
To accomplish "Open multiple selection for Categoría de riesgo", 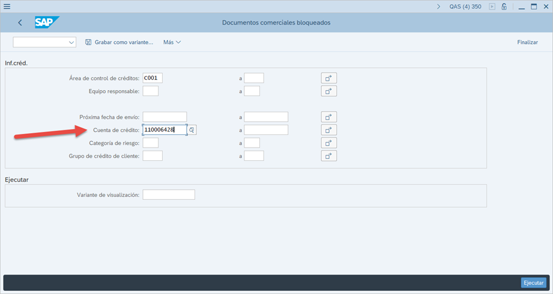I will 328,143.
